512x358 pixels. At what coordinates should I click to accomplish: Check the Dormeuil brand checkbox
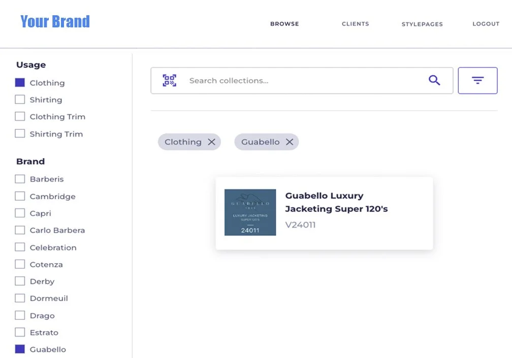(x=20, y=298)
